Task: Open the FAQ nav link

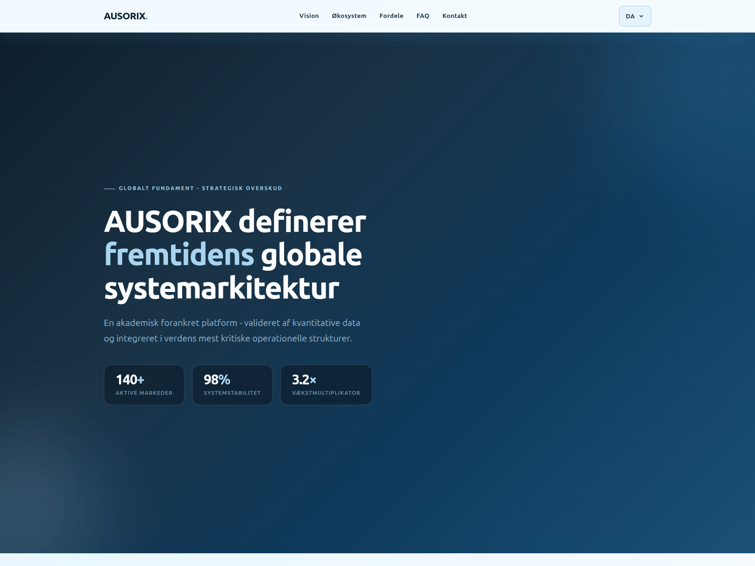Action: 423,16
